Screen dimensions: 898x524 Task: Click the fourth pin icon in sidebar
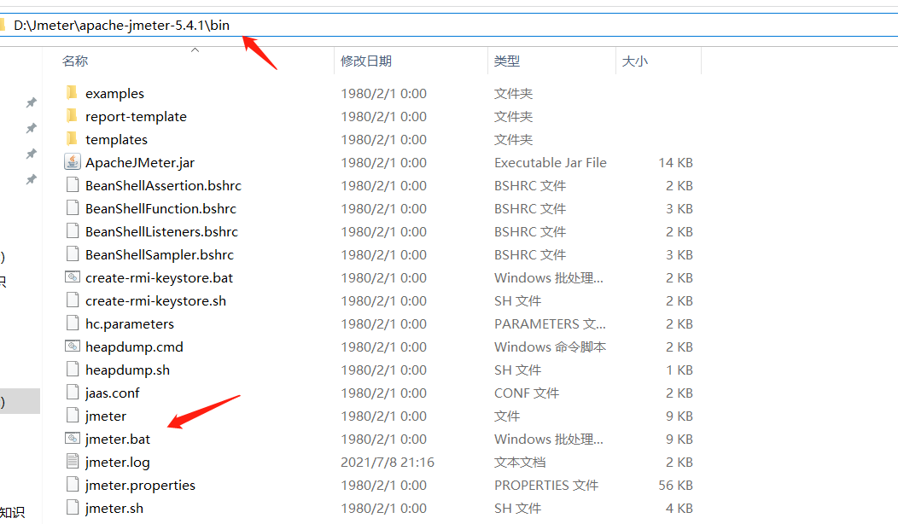(x=32, y=180)
